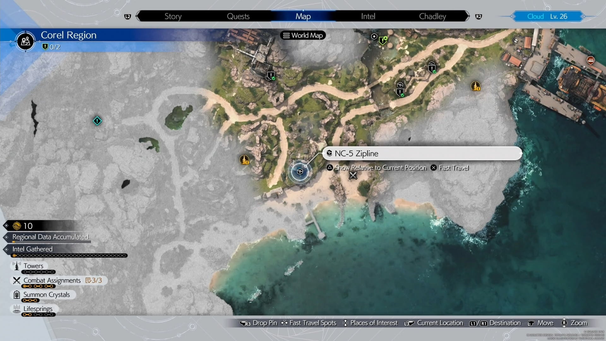Image resolution: width=606 pixels, height=341 pixels.
Task: Select the Corel Region badge icon
Action: pyautogui.click(x=25, y=41)
